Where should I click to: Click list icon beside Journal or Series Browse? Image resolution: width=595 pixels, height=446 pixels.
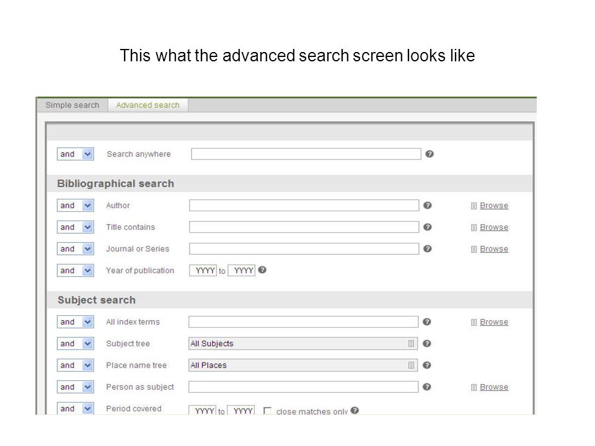(x=474, y=249)
